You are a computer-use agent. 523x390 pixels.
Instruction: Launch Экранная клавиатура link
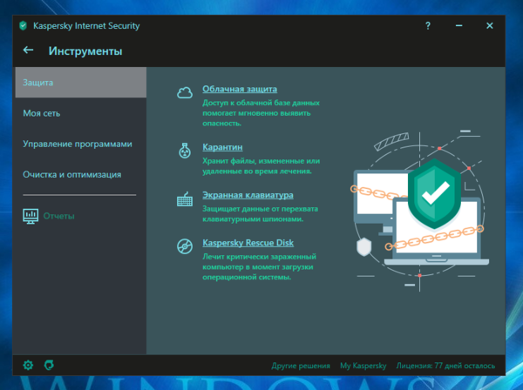coord(248,195)
